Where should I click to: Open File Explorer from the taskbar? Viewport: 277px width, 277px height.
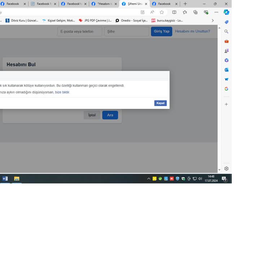17,179
